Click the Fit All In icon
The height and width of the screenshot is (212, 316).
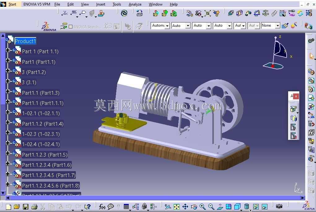[x=176, y=206]
